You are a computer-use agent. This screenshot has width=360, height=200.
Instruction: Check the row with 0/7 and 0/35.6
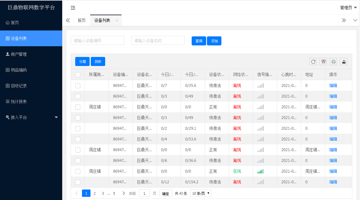click(x=78, y=86)
